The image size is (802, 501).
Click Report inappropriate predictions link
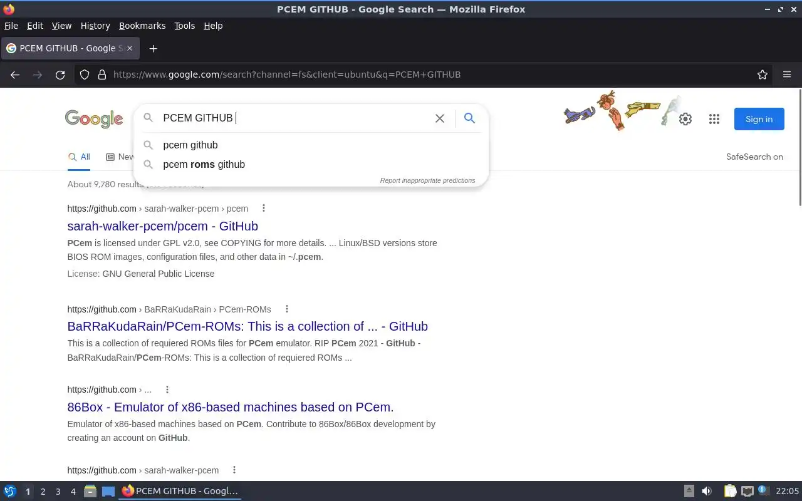click(427, 180)
